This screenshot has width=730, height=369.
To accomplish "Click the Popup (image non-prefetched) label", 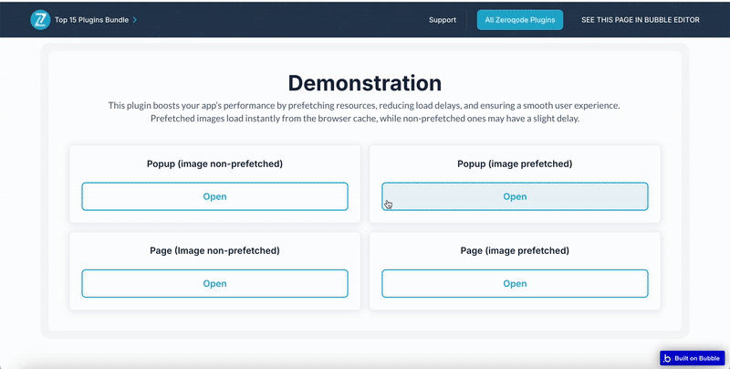I will point(214,163).
